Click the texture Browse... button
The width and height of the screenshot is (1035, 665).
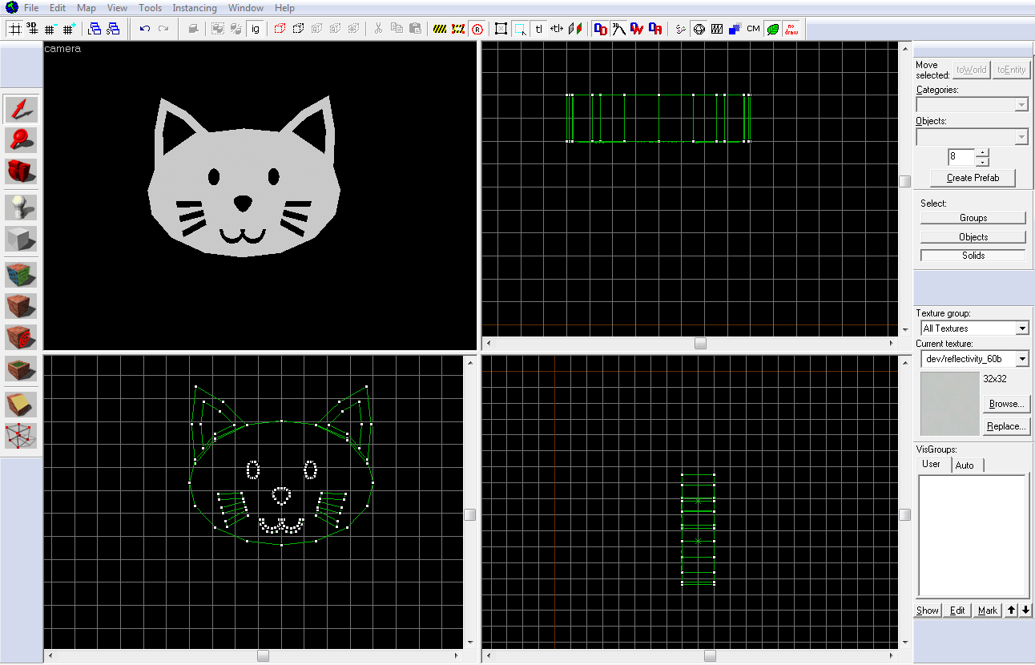point(1006,404)
